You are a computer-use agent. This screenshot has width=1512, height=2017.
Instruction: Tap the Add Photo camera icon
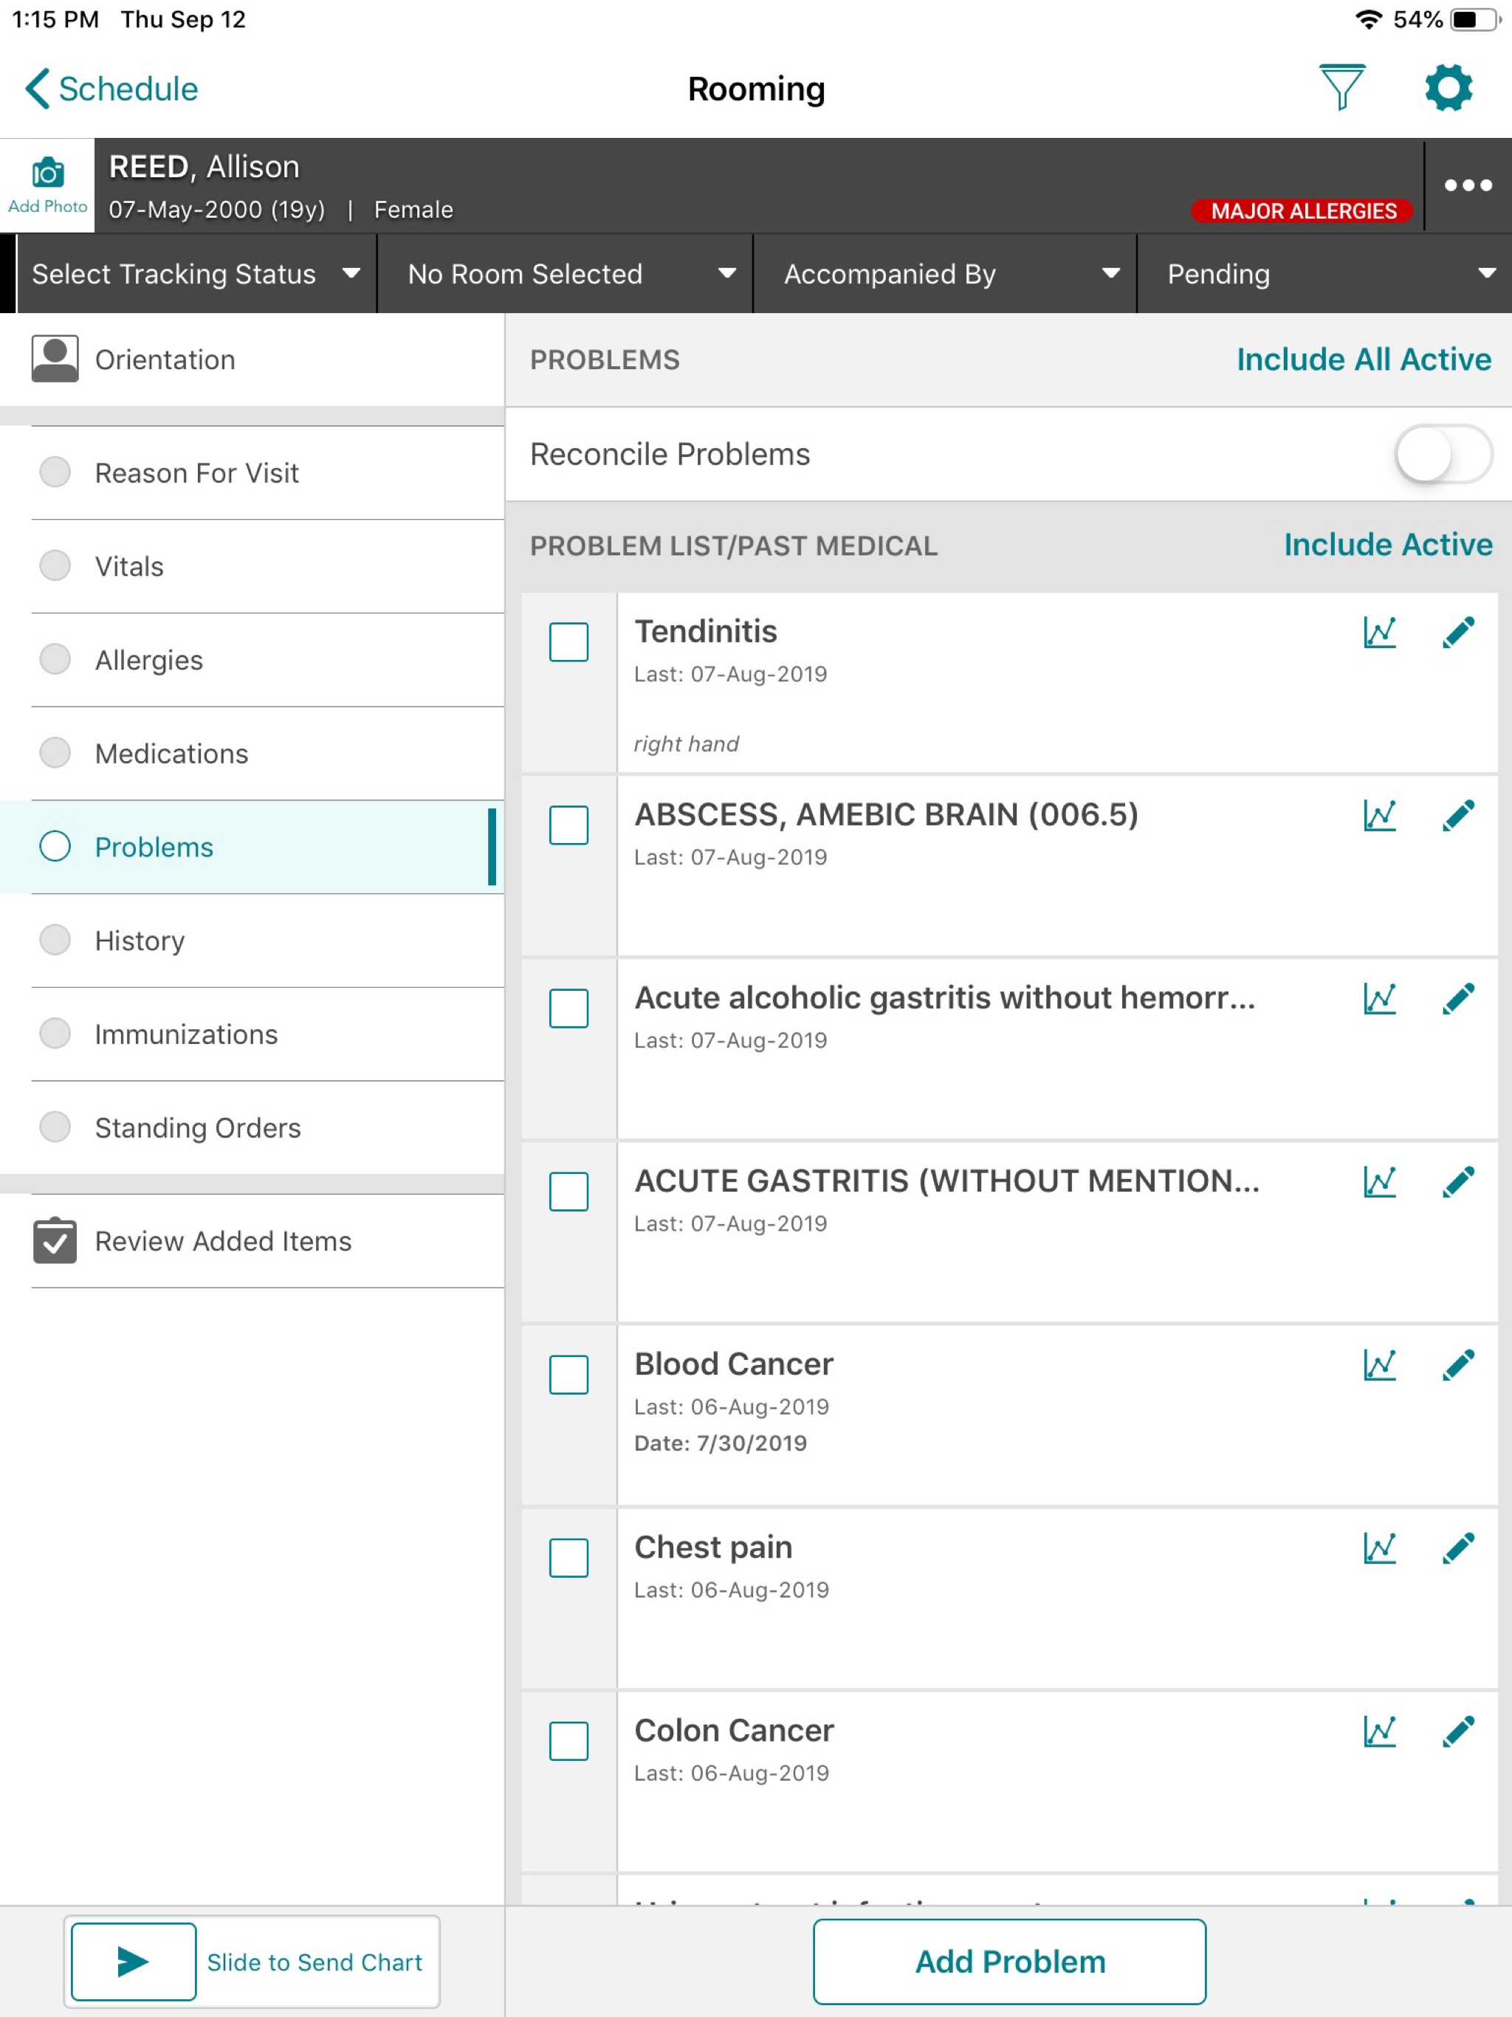tap(47, 172)
